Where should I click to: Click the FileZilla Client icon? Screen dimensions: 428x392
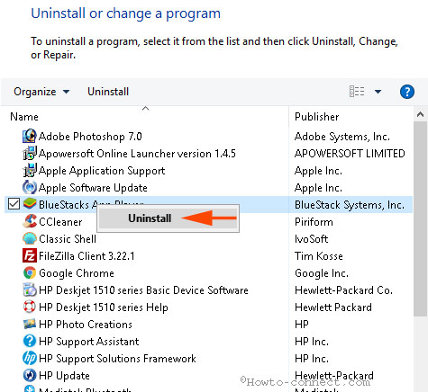30,255
